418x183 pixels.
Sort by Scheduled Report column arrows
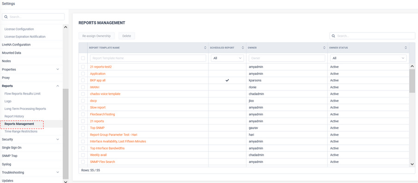coord(243,48)
